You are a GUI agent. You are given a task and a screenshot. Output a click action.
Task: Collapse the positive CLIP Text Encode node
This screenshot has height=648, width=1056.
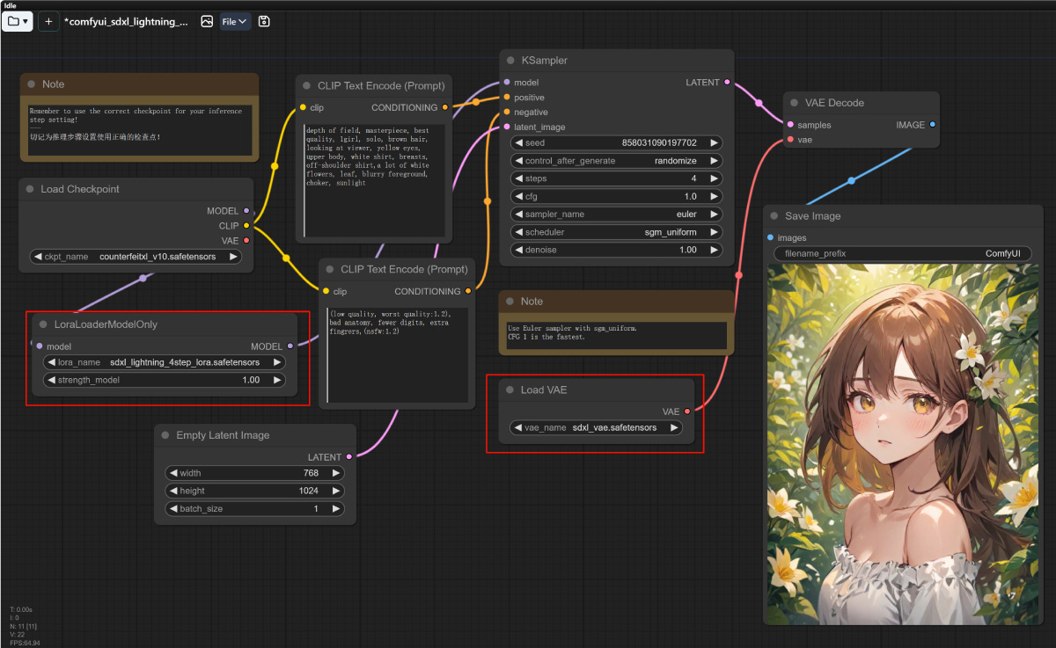[x=307, y=85]
